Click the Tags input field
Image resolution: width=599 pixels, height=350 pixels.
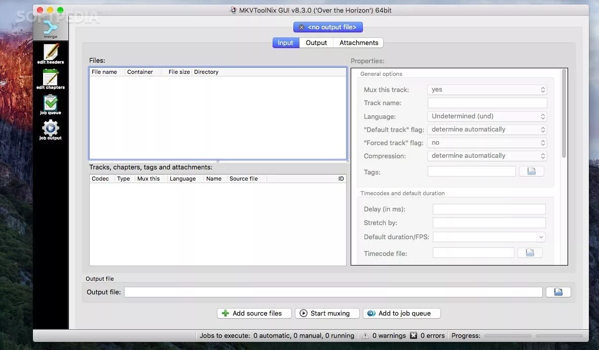[x=472, y=171]
